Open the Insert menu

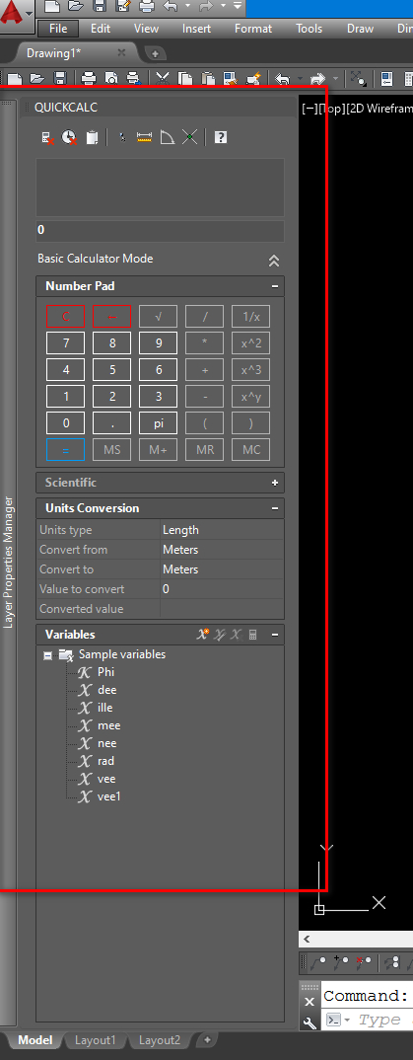click(196, 29)
